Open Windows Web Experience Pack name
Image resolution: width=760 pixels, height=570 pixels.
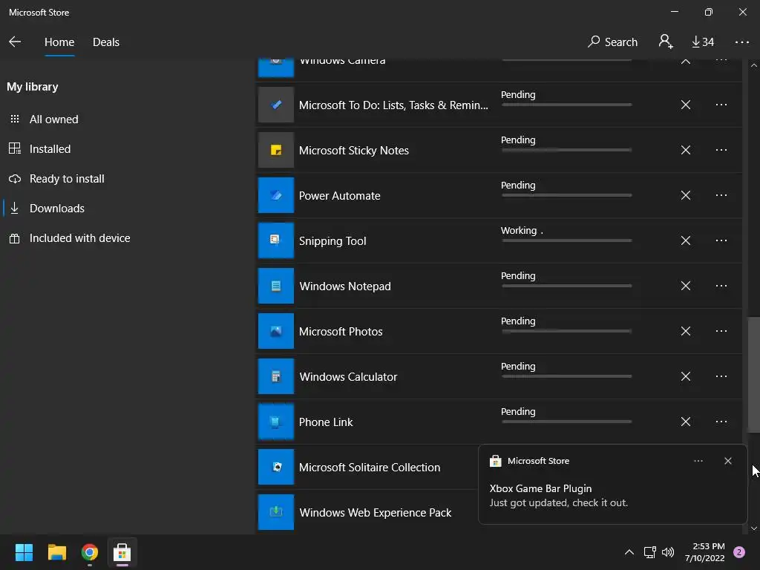click(375, 513)
